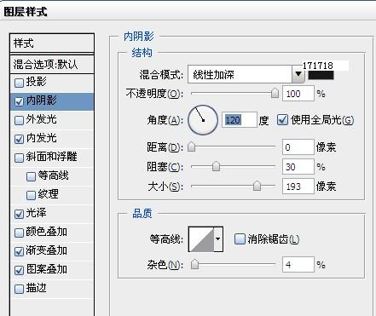Image resolution: width=376 pixels, height=316 pixels.
Task: Tick the 纹理 texture checkbox
Action: point(31,195)
